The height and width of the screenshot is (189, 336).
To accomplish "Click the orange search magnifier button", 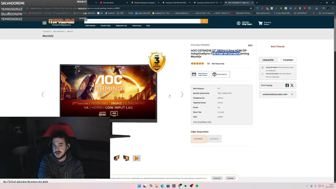I will (204, 21).
